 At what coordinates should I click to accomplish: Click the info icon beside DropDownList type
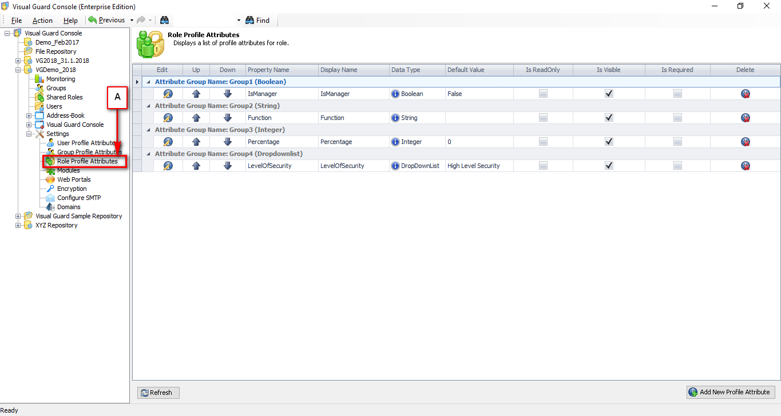(395, 166)
